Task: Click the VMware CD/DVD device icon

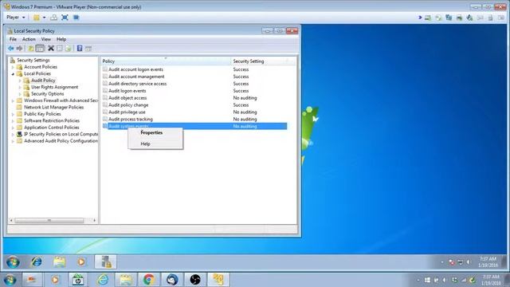Action: pos(438,18)
